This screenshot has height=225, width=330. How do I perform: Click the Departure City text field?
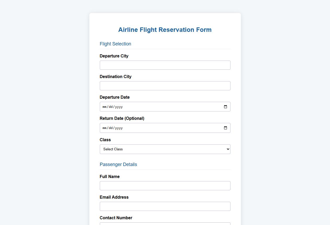pos(165,65)
